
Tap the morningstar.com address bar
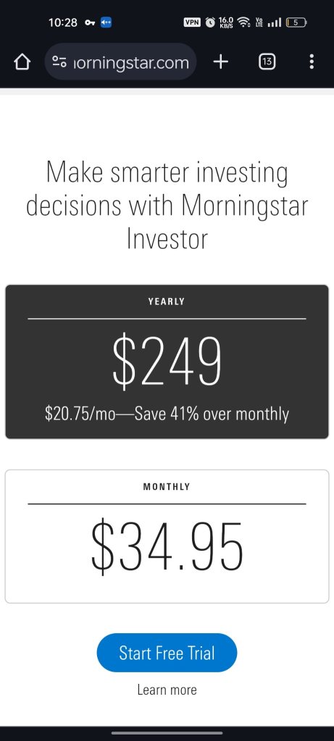tap(120, 62)
